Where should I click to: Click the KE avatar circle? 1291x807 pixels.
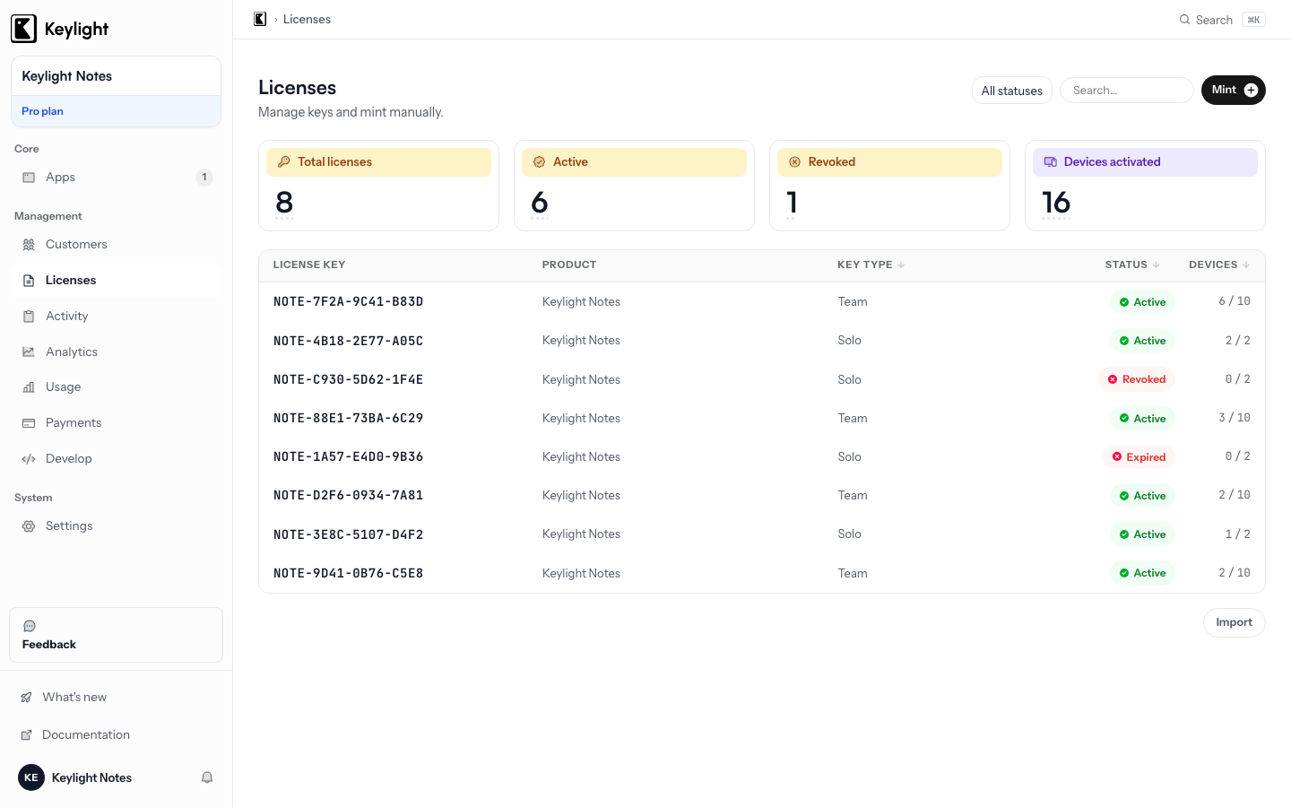coord(31,777)
